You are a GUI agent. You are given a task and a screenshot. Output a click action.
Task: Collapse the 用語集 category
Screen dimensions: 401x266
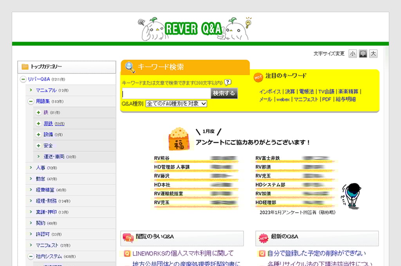[x=31, y=101]
